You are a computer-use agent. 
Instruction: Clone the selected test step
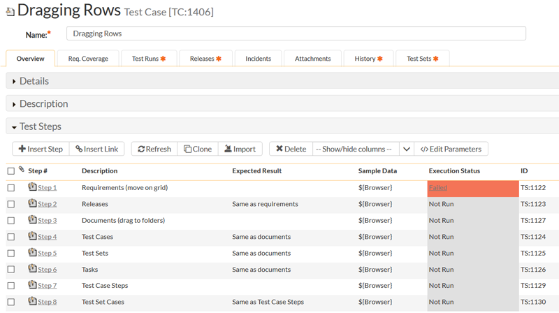pyautogui.click(x=198, y=149)
